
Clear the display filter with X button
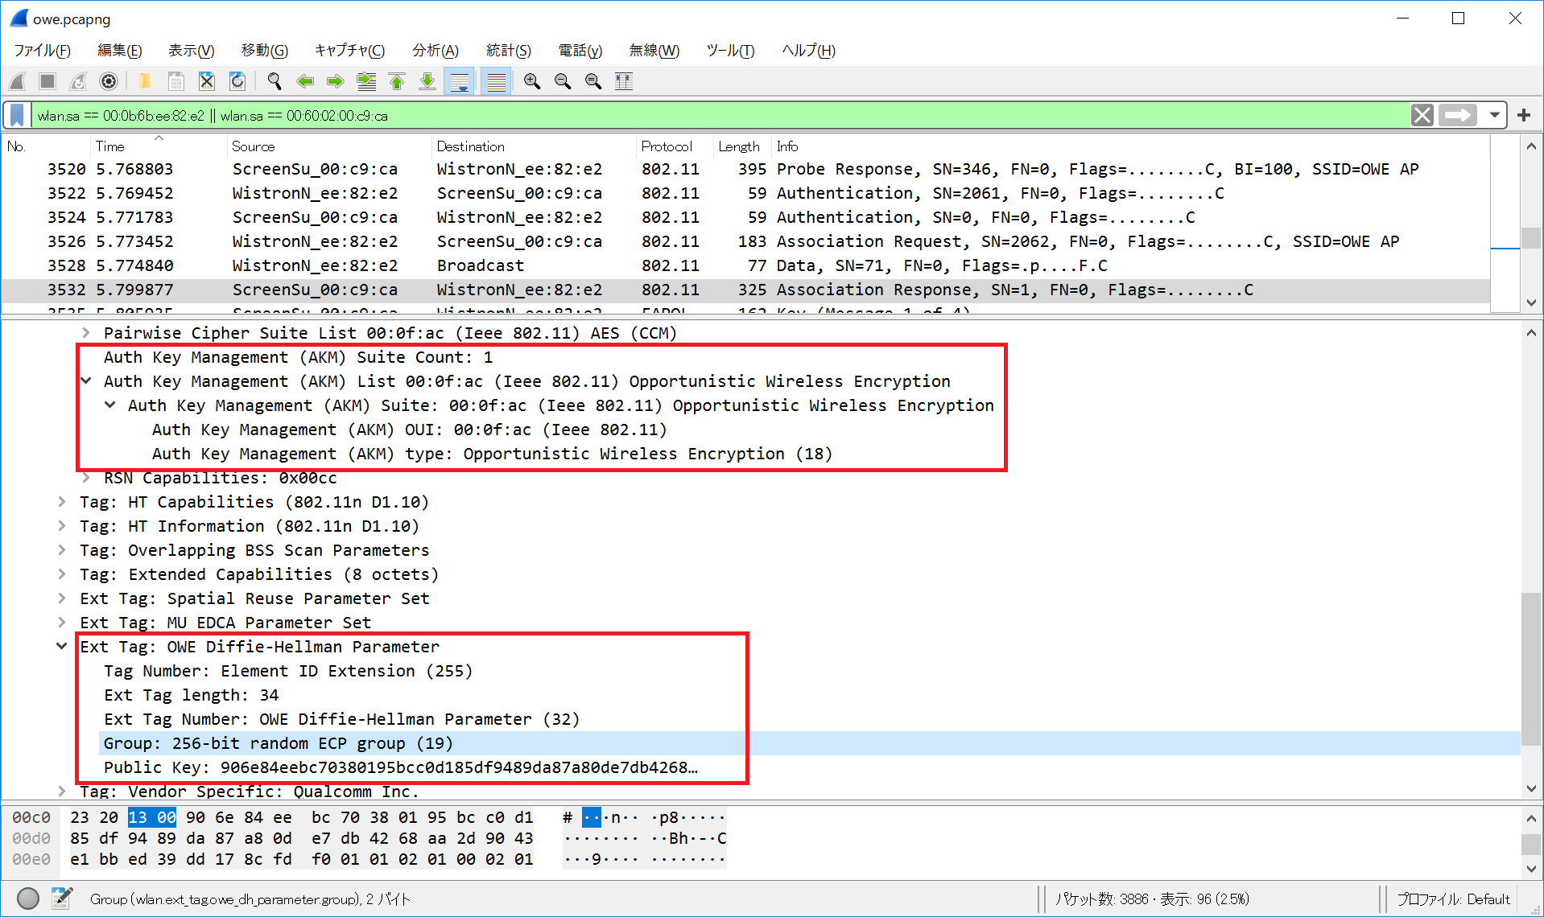(x=1422, y=115)
